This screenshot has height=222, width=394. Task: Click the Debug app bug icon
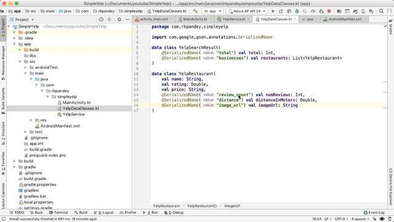click(x=297, y=11)
